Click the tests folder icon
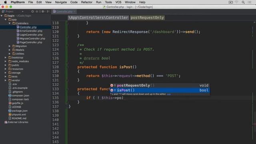This screenshot has height=144, width=256. pyautogui.click(x=10, y=76)
